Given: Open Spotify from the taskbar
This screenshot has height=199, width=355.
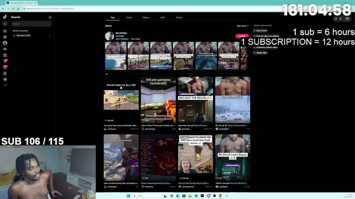Looking at the screenshot, I should [196, 196].
